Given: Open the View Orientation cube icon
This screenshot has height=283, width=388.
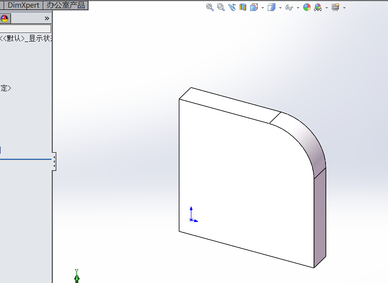Looking at the screenshot, I should pyautogui.click(x=254, y=7).
